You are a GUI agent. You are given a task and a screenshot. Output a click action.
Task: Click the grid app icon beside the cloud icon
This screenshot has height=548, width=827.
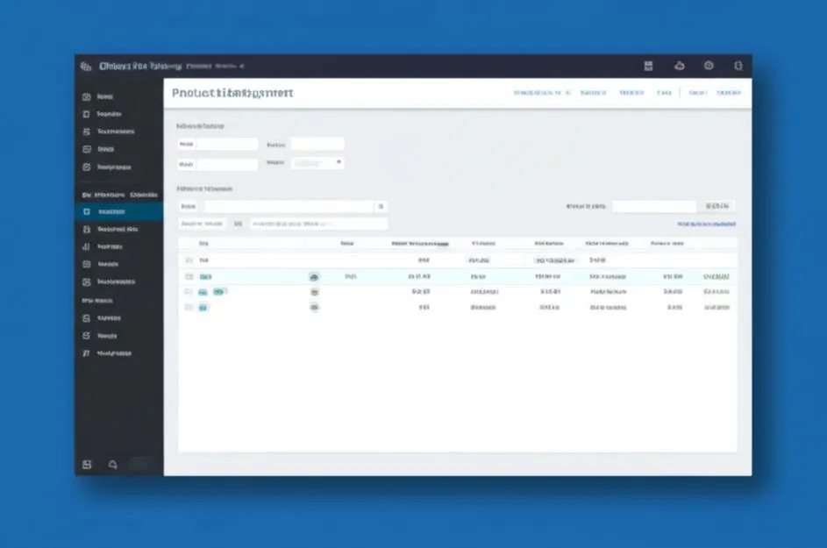pos(648,66)
